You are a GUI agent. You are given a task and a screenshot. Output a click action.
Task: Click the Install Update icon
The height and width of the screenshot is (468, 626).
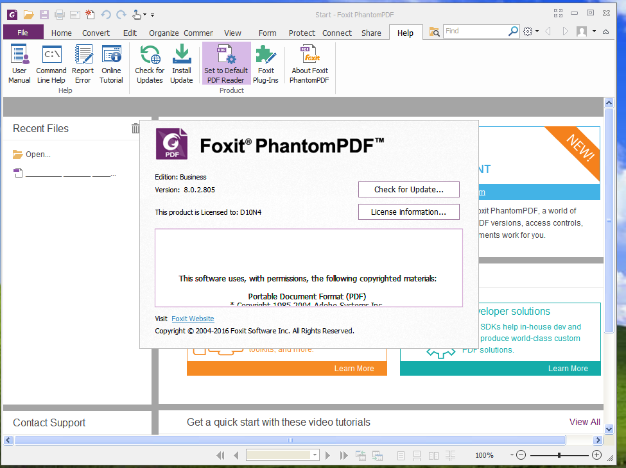pyautogui.click(x=182, y=63)
